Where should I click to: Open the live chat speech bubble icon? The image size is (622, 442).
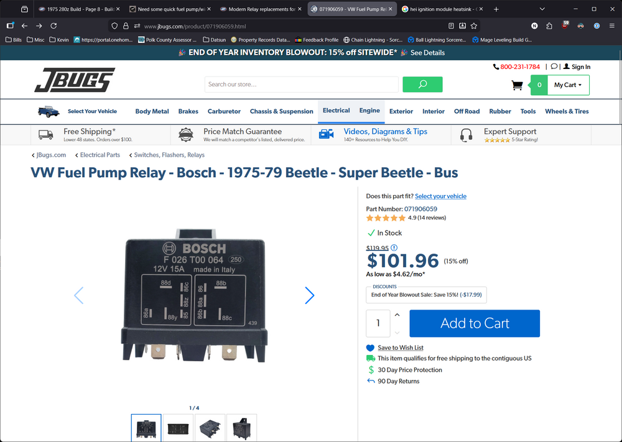click(x=554, y=67)
